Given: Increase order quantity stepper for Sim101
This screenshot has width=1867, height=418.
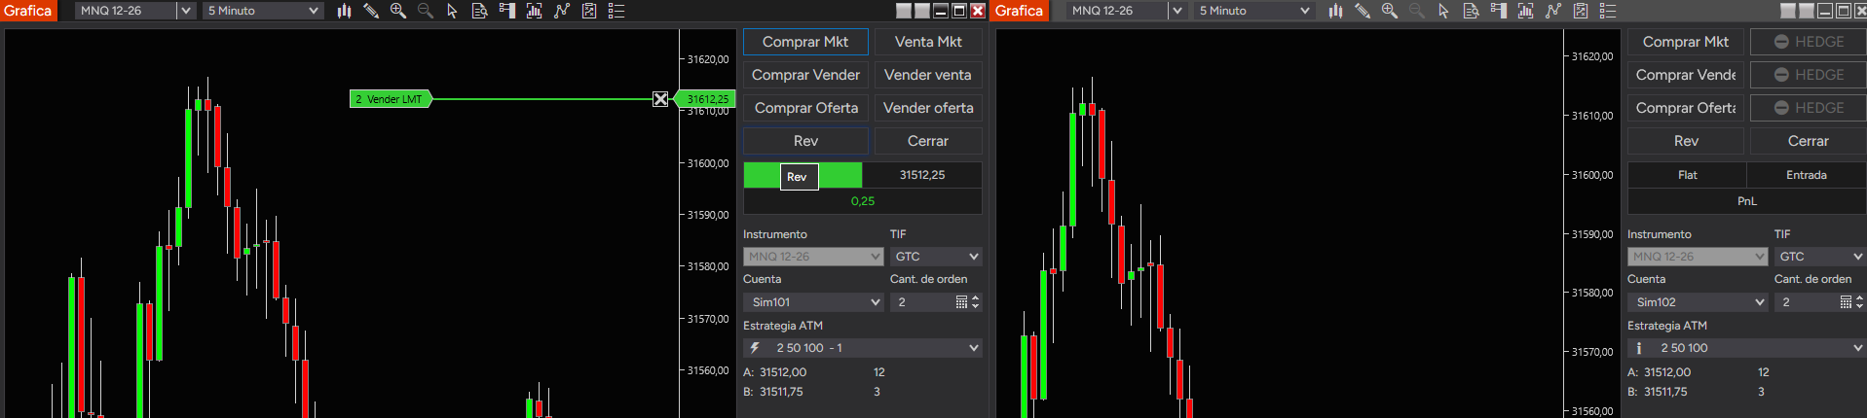Looking at the screenshot, I should pyautogui.click(x=976, y=298).
